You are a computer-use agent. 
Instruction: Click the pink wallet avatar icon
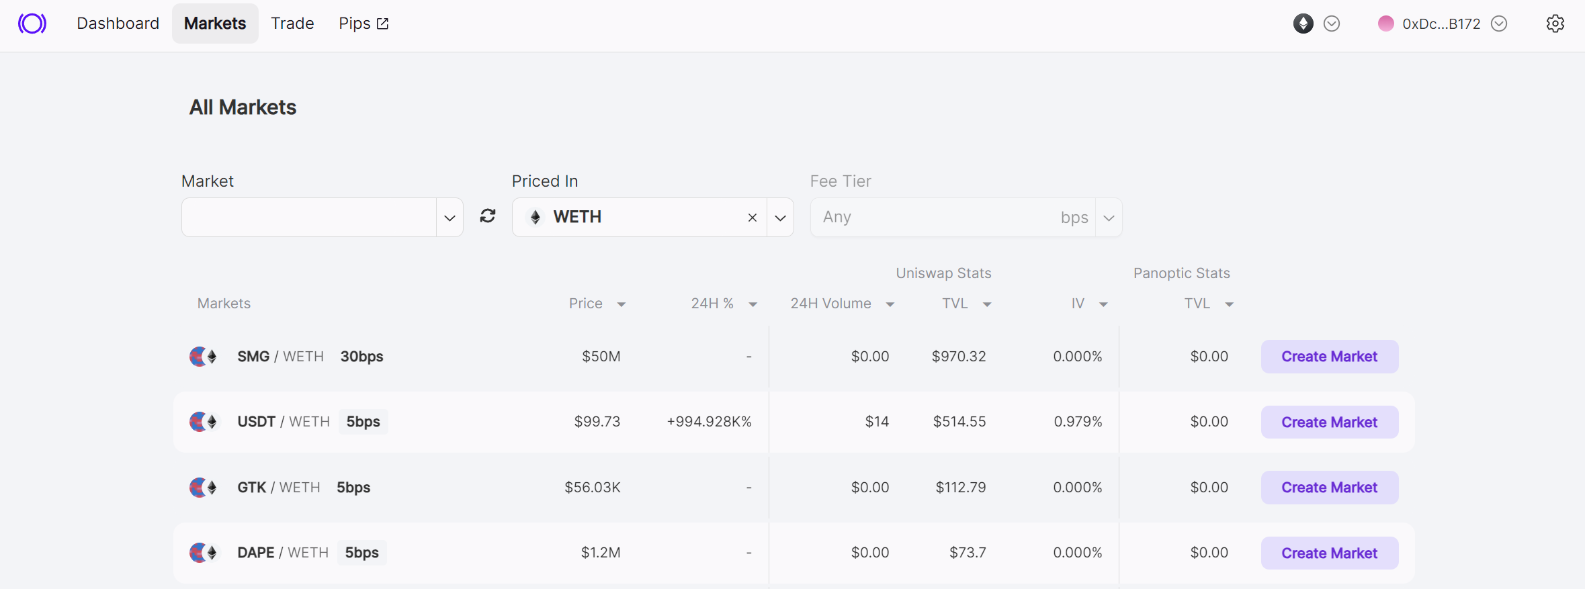tap(1385, 24)
